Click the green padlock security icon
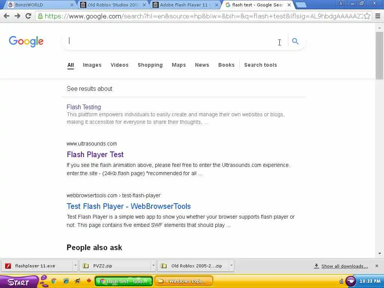Viewport: 384px width, 288px height. tap(40, 16)
